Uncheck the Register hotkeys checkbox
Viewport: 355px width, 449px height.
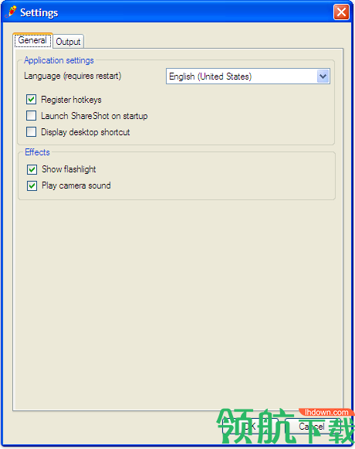click(x=31, y=100)
